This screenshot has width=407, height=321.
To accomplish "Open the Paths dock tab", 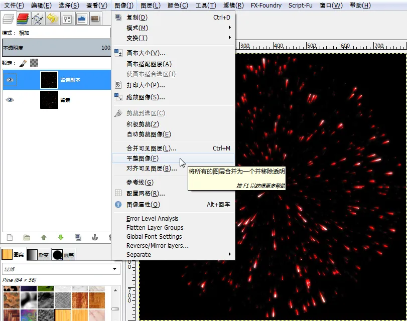I will 38,19.
